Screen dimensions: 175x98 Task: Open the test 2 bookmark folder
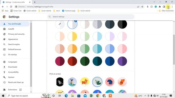(57, 11)
